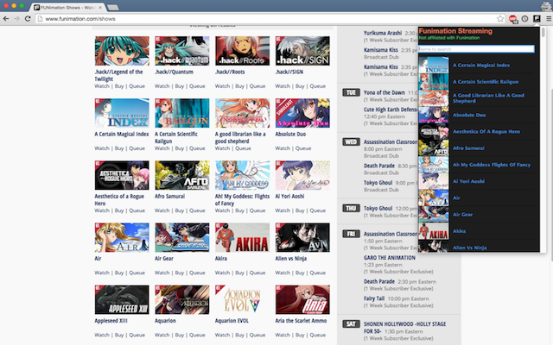Open A Certain Magical Index in popup

pos(481,66)
